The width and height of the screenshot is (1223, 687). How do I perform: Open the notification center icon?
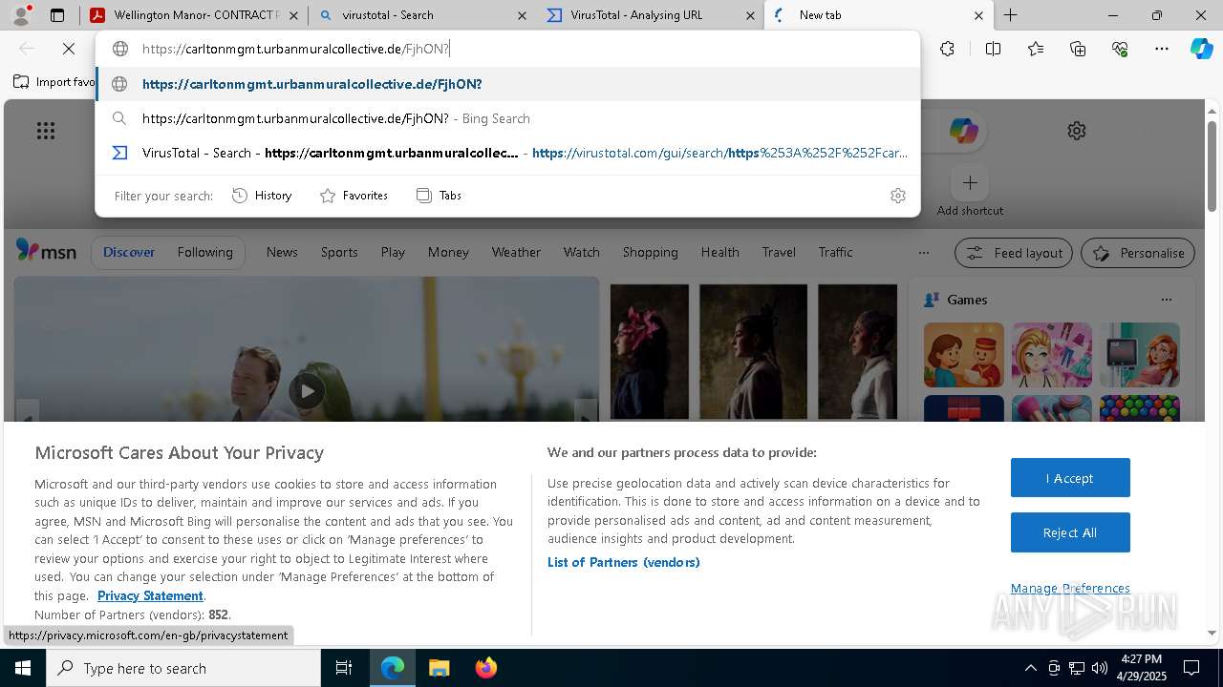point(1191,668)
